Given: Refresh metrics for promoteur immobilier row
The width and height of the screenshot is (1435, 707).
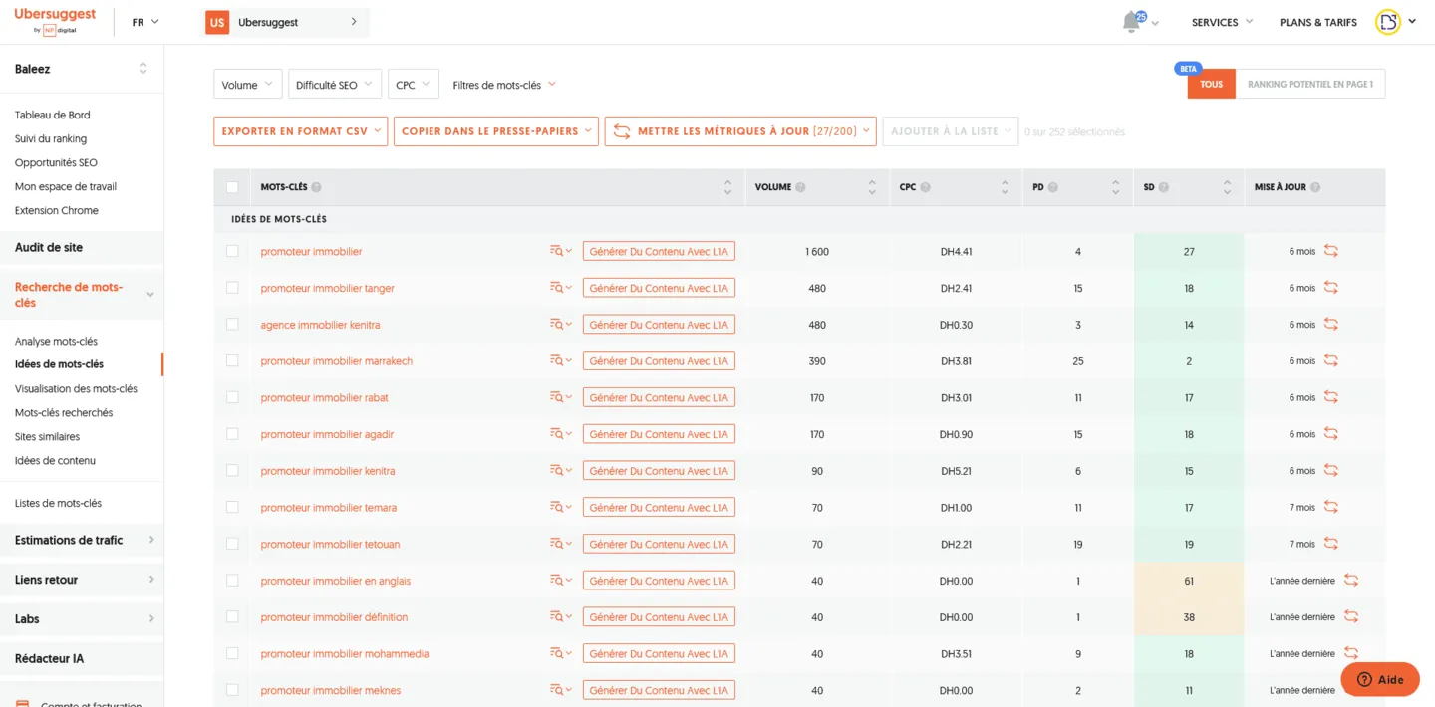Looking at the screenshot, I should (1330, 251).
